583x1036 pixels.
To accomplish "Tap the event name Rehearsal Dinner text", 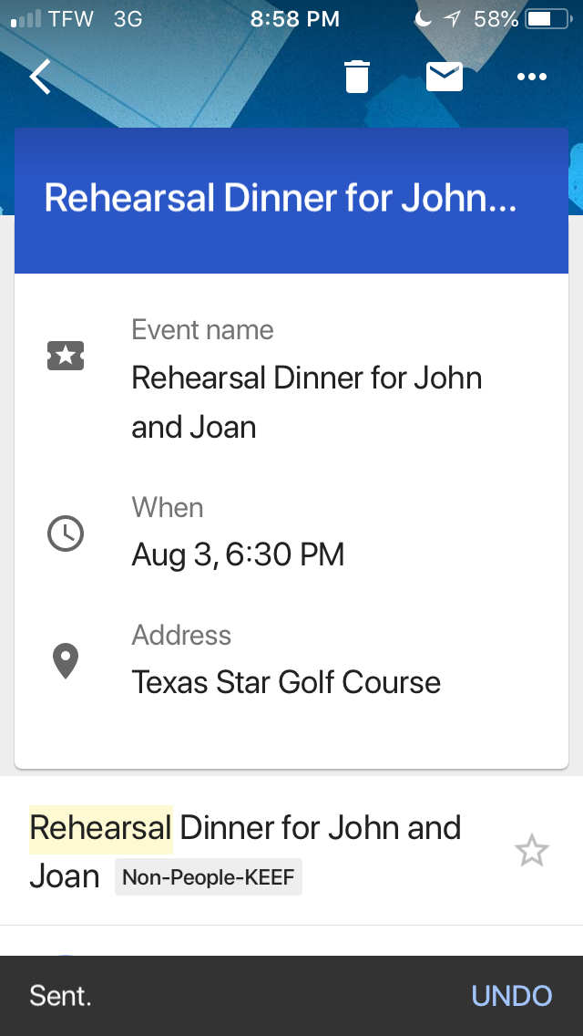I will [307, 401].
